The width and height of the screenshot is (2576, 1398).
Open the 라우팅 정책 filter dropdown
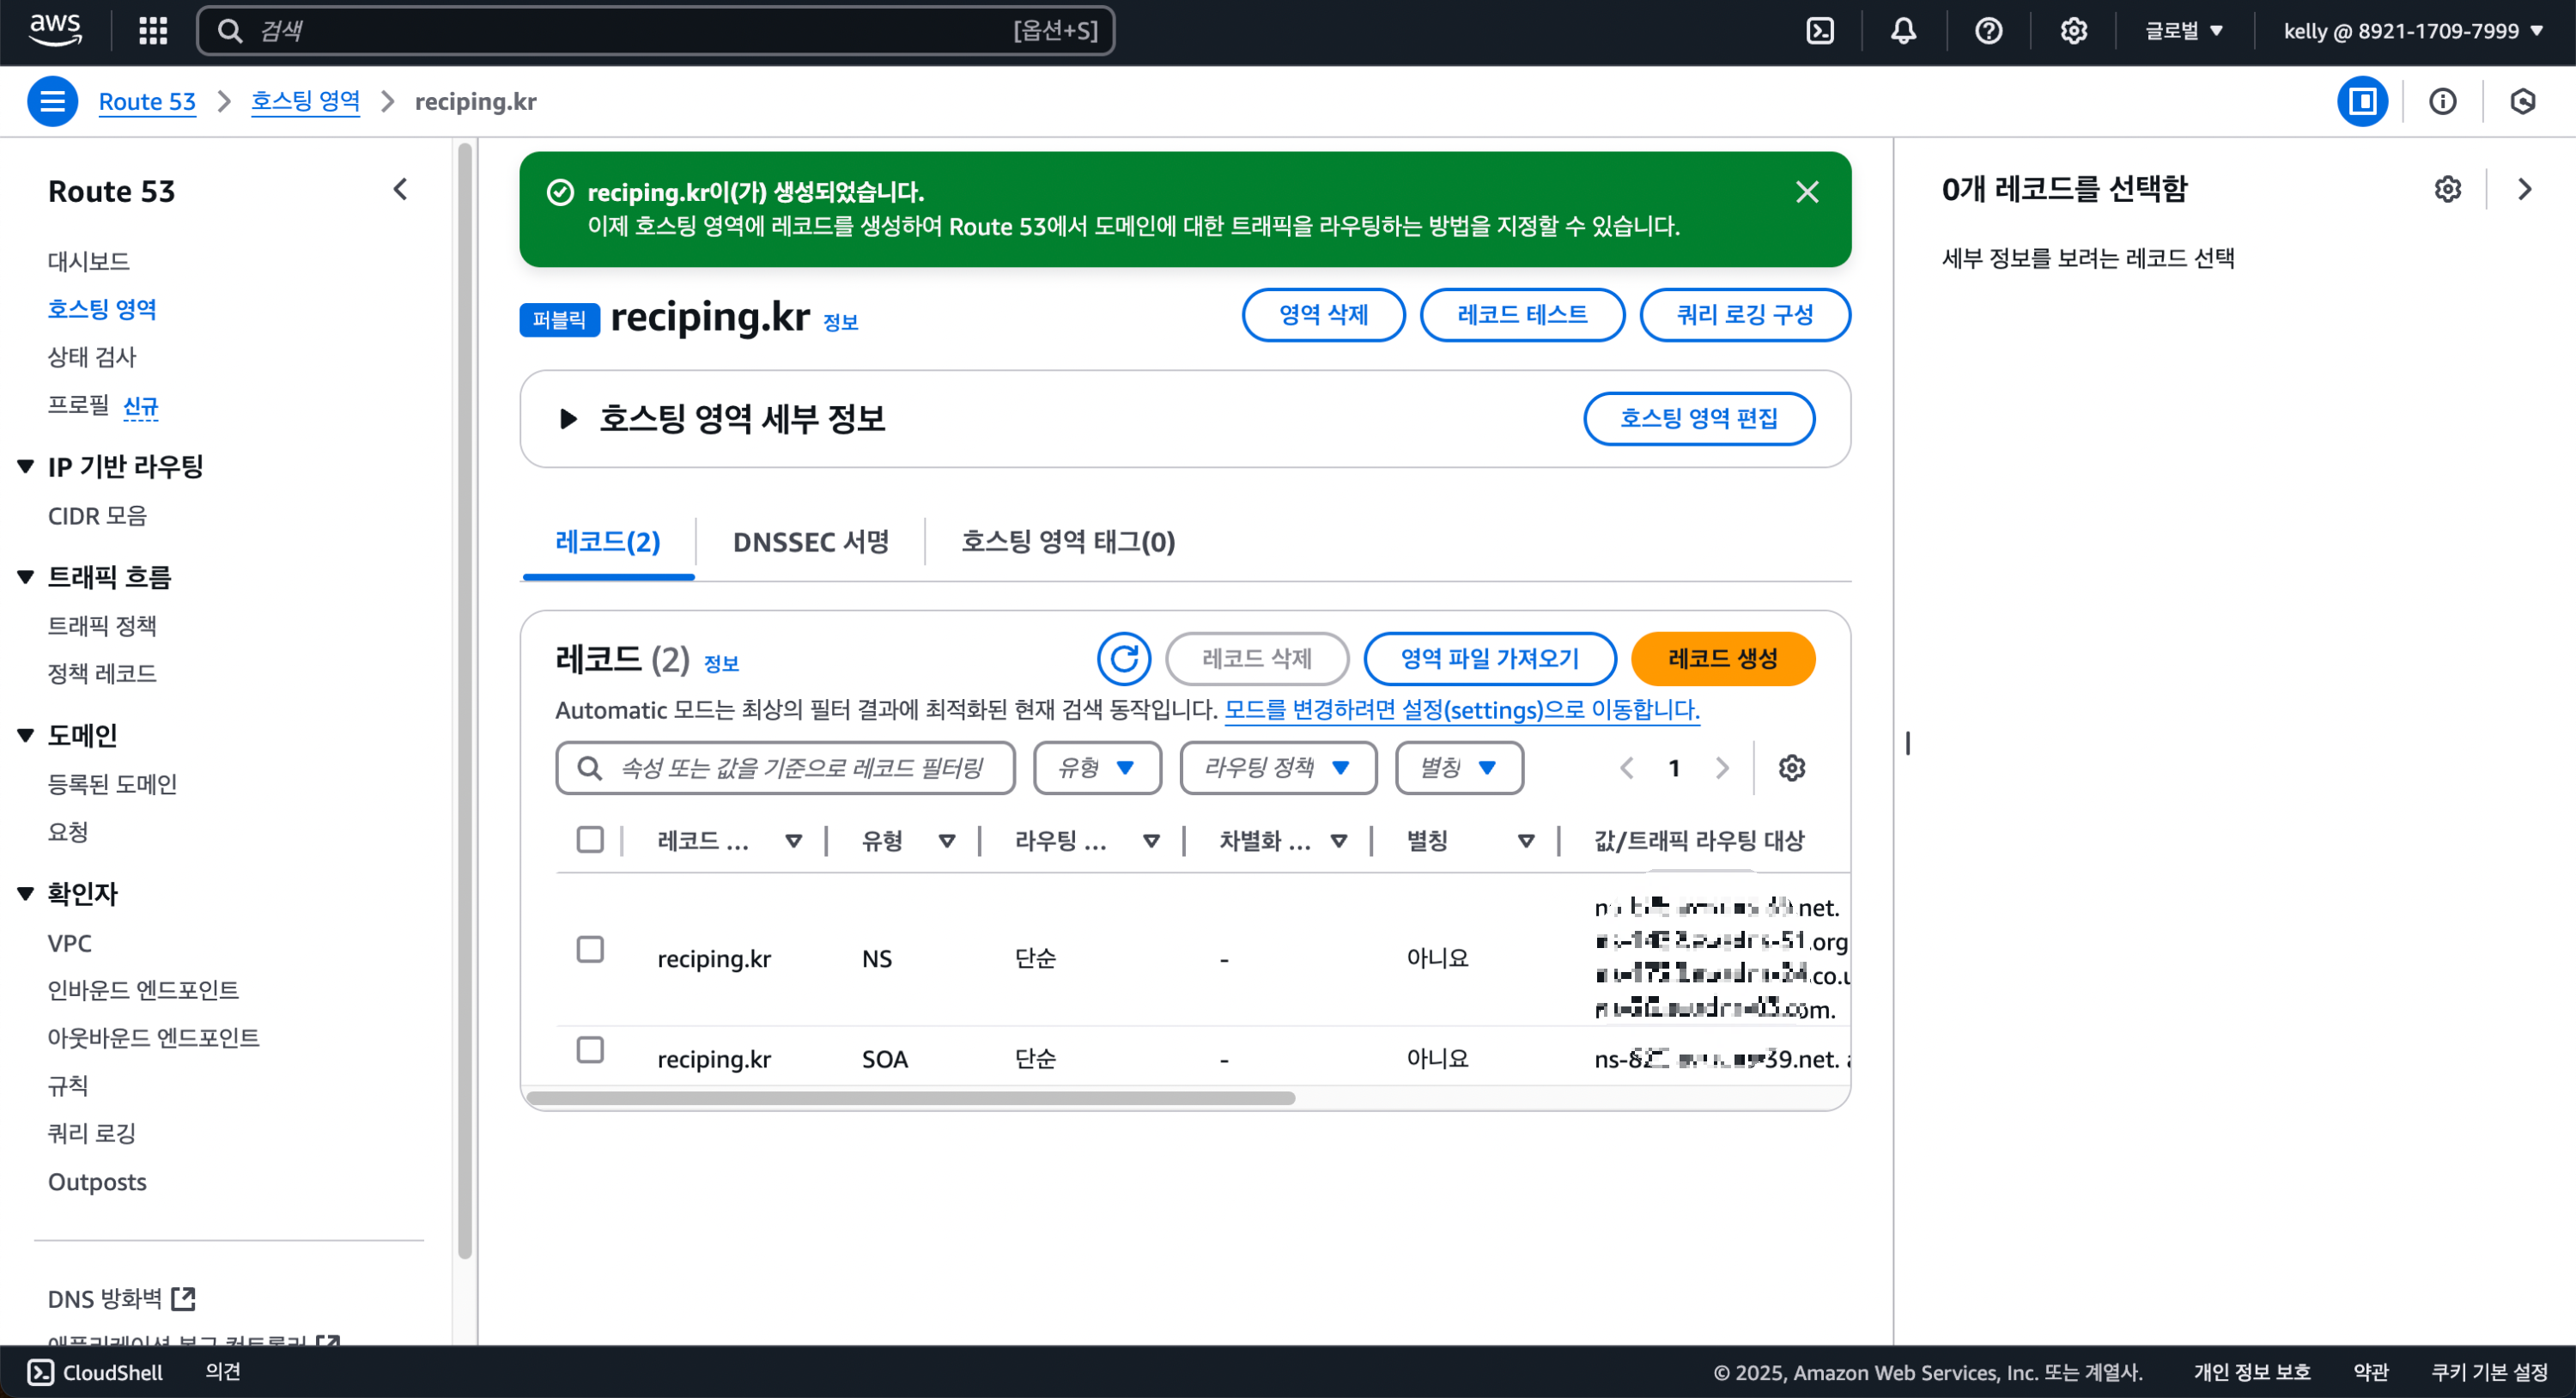tap(1277, 768)
